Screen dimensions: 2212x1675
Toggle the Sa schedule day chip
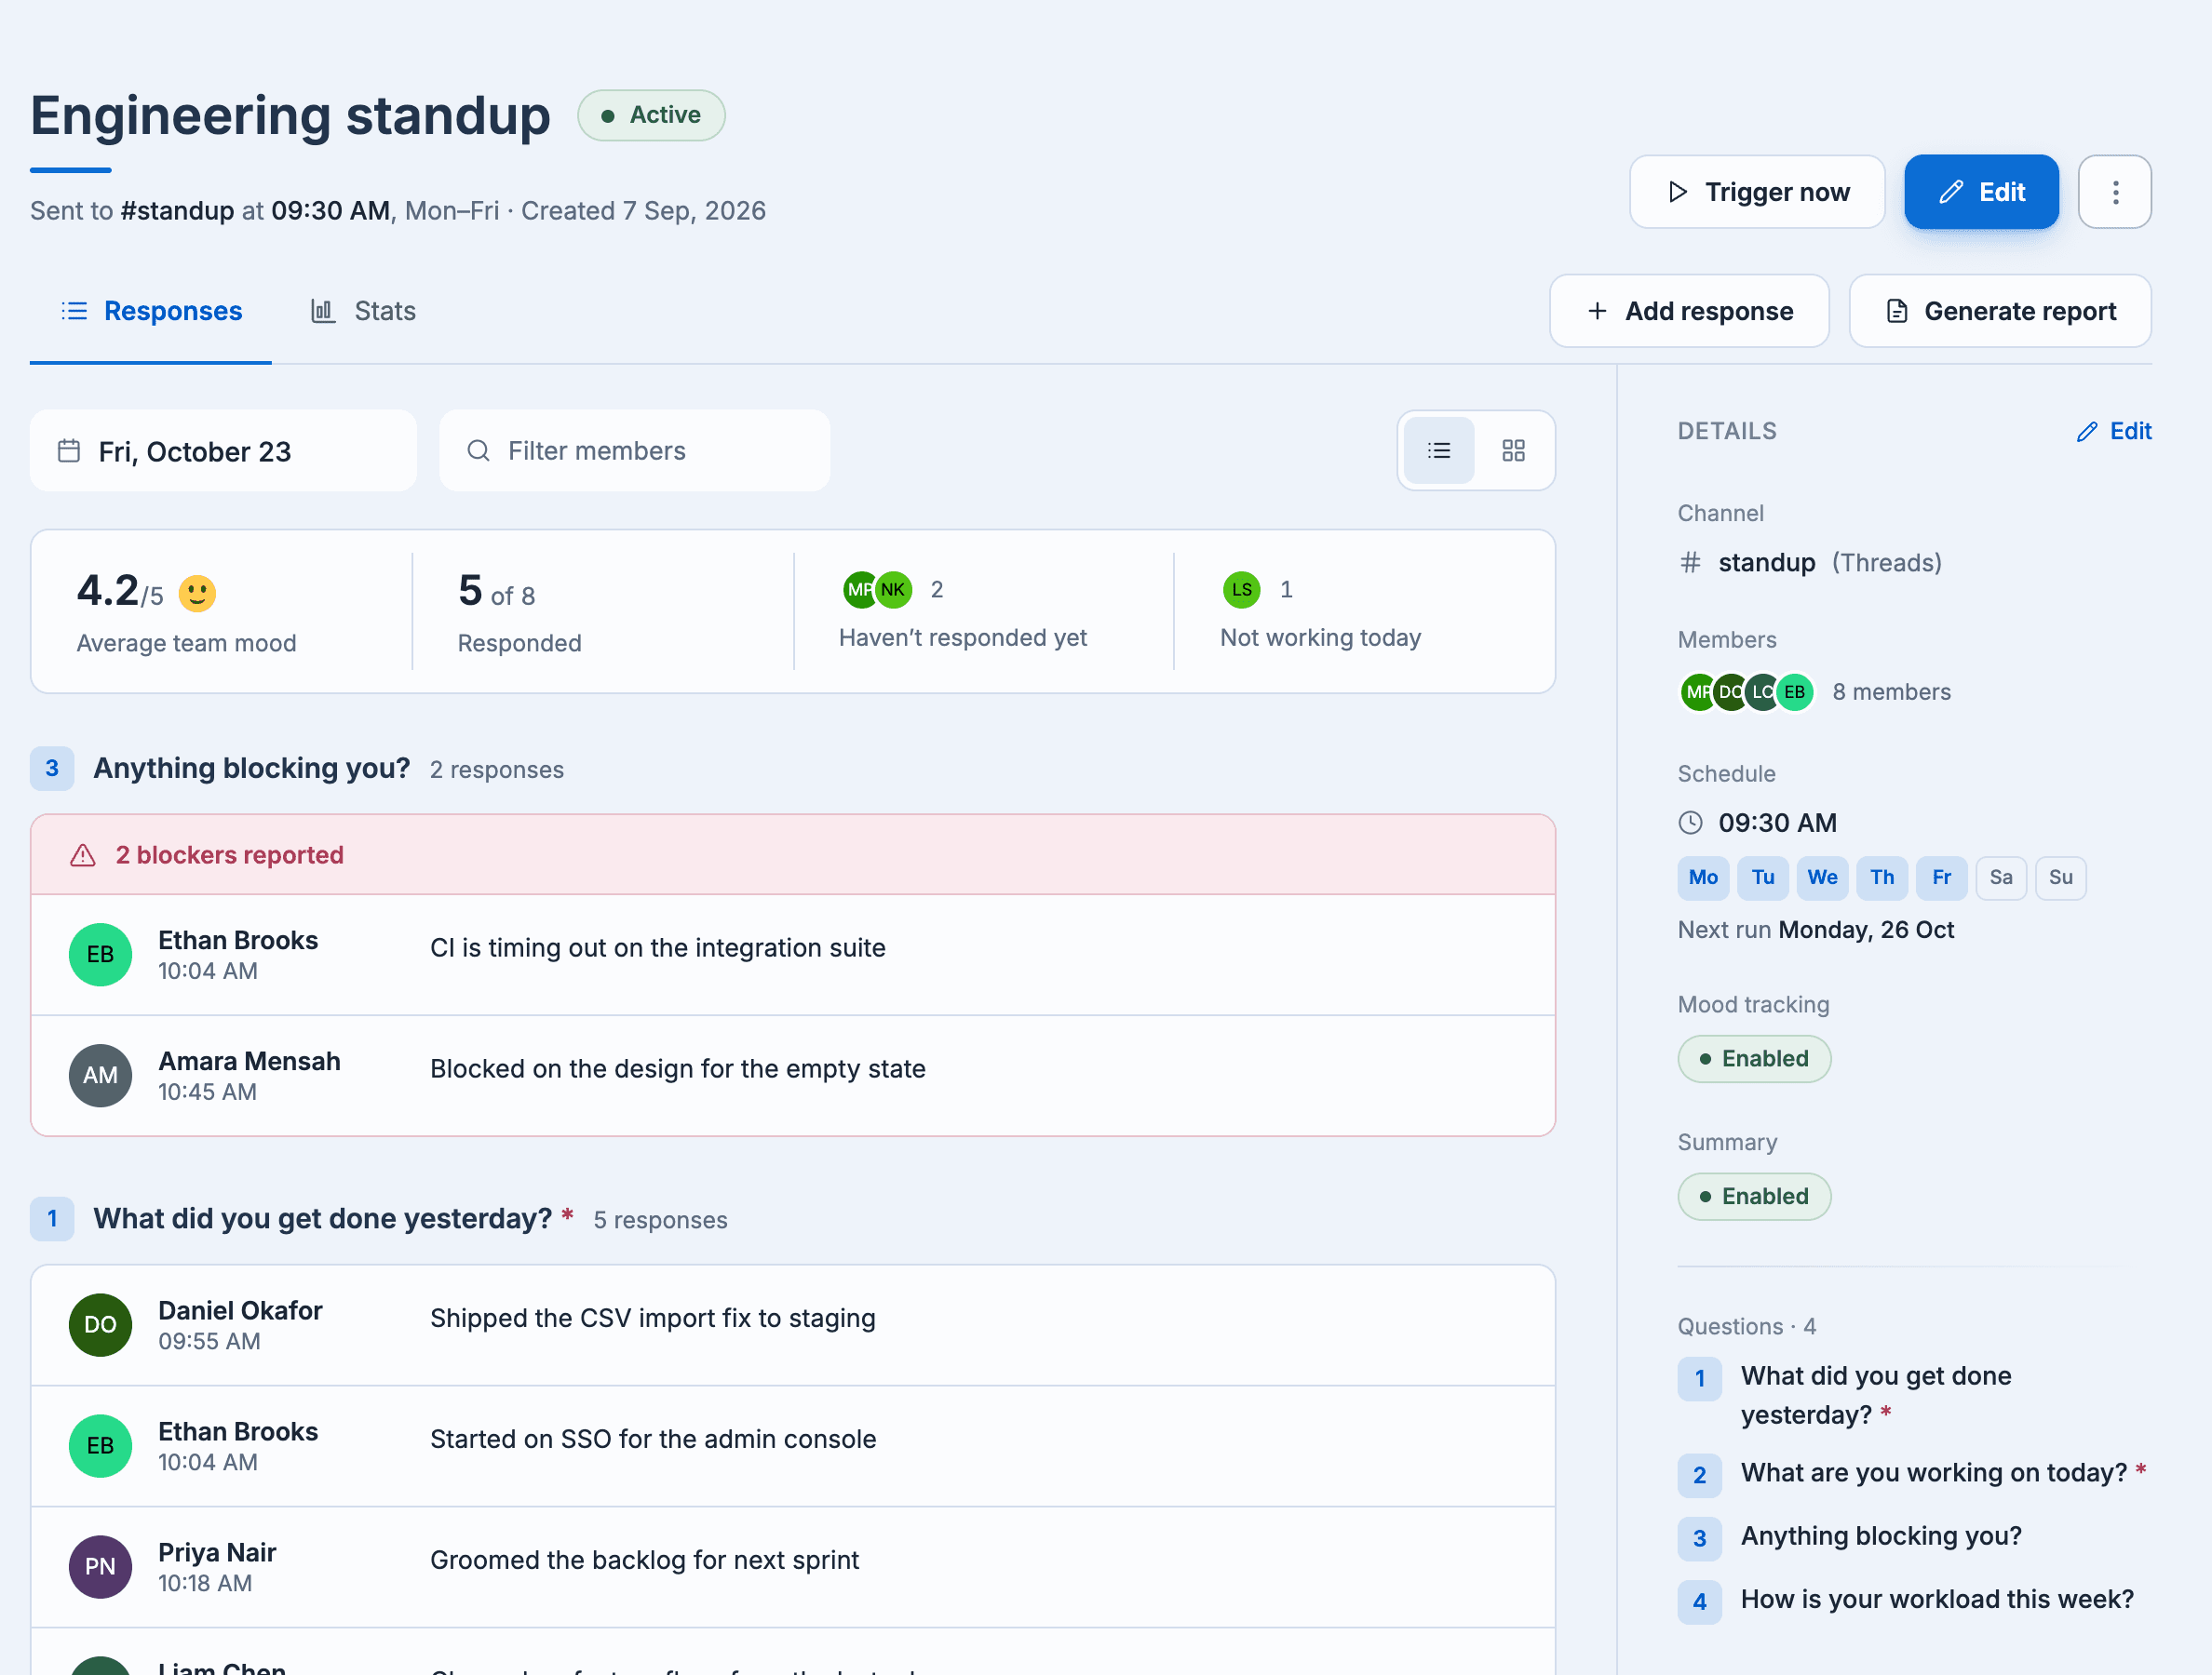pyautogui.click(x=2001, y=878)
